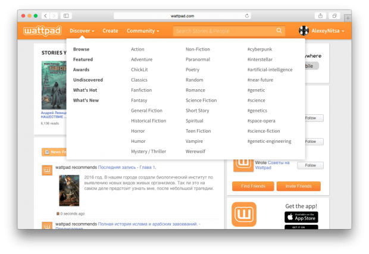Viewport: 369px width, 254px height.
Task: Click Safari's share icon
Action: [x=320, y=15]
